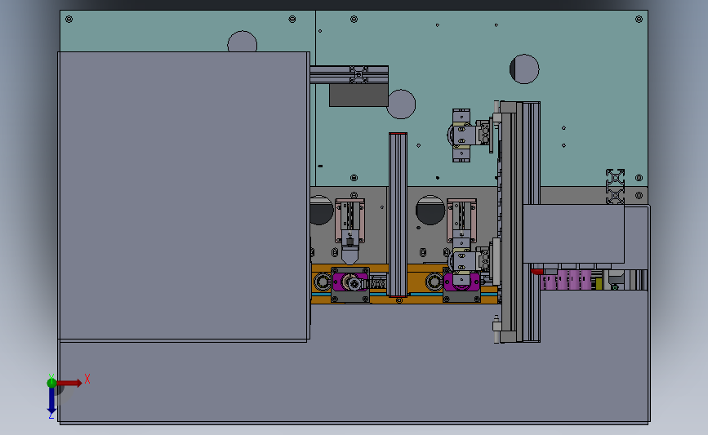Screen dimensions: 708x435
Task: Select the round hole beside the dark gray block
Action: coord(402,104)
